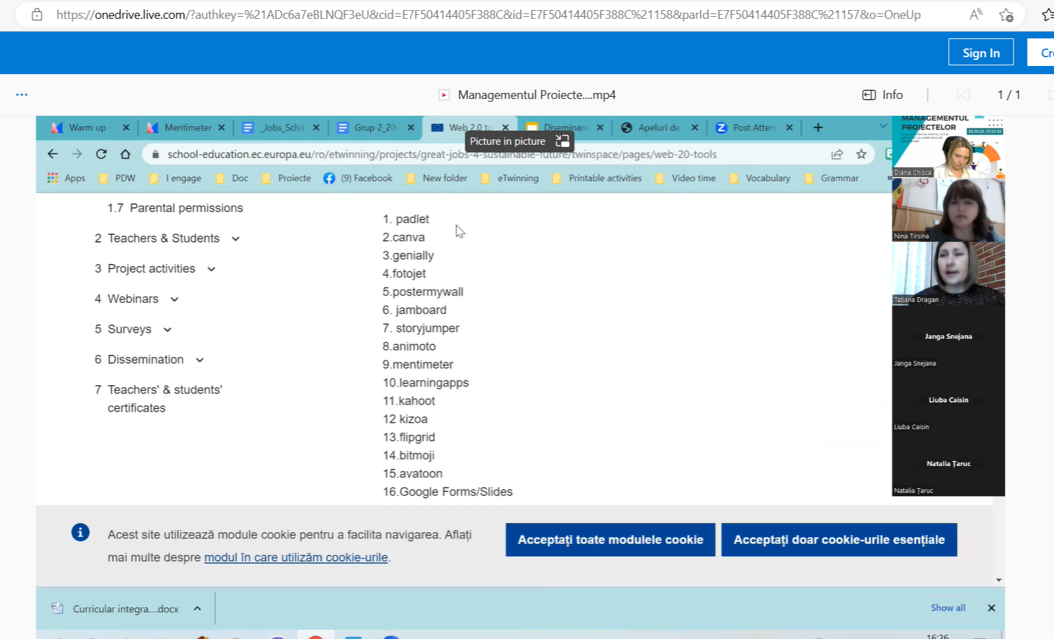The height and width of the screenshot is (639, 1054).
Task: Close the Post Attend tab
Action: pyautogui.click(x=789, y=127)
